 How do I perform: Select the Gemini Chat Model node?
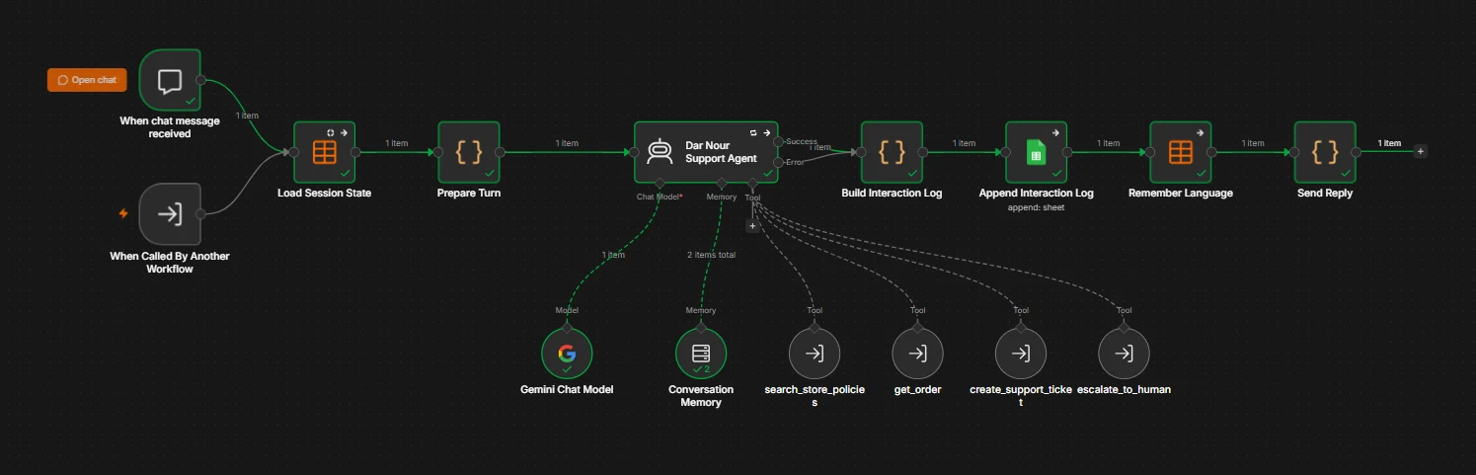(567, 354)
